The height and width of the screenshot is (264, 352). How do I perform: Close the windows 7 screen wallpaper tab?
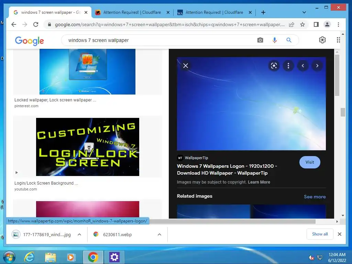coord(86,12)
